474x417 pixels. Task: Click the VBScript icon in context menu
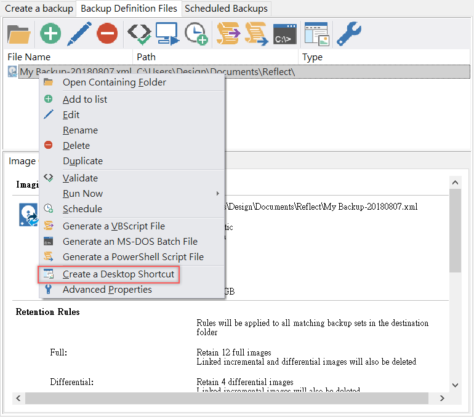coord(49,226)
